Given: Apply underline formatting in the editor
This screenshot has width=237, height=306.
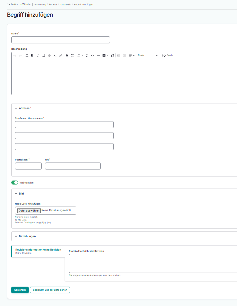Looking at the screenshot, I should (44, 55).
